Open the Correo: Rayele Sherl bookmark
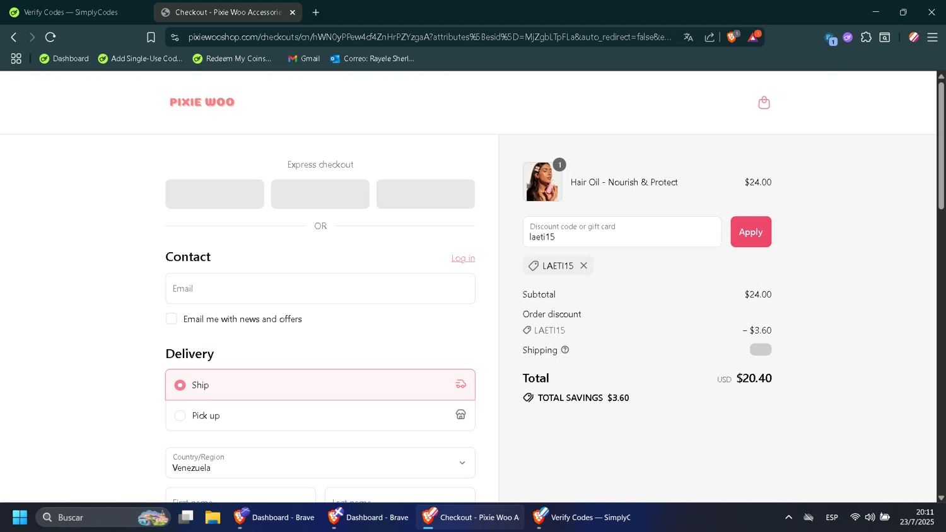 (372, 59)
